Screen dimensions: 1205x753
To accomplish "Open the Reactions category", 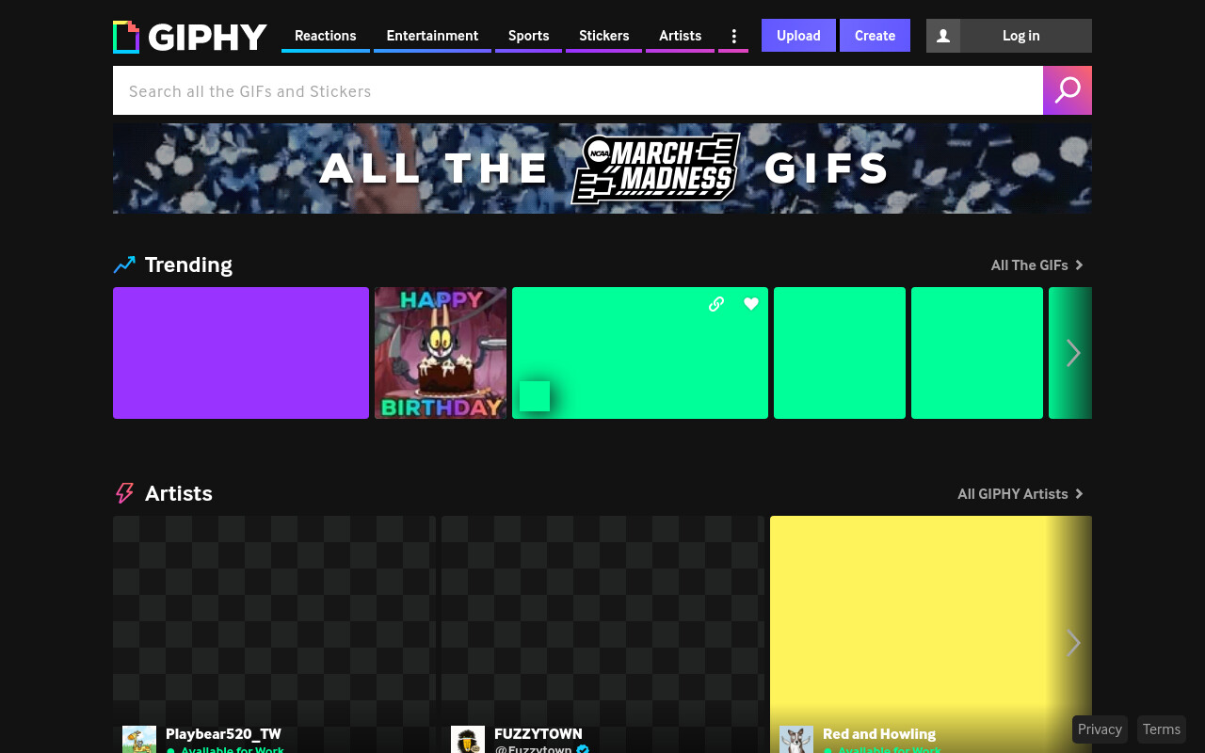I will (x=326, y=36).
